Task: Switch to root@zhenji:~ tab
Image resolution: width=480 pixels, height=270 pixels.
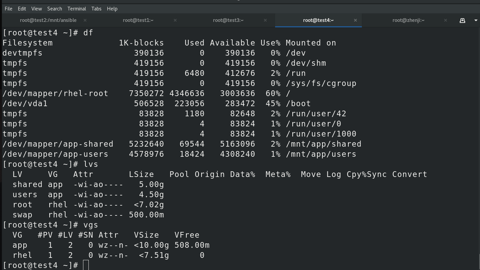Action: 408,20
